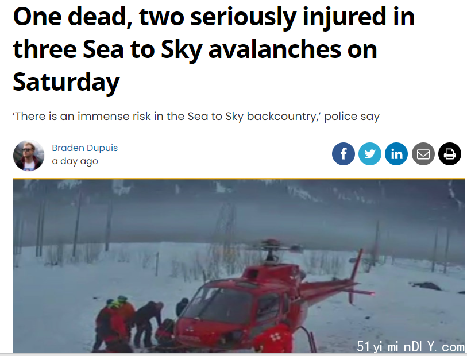
Task: Click the 51yiminDIY.com watermark
Action: 410,346
